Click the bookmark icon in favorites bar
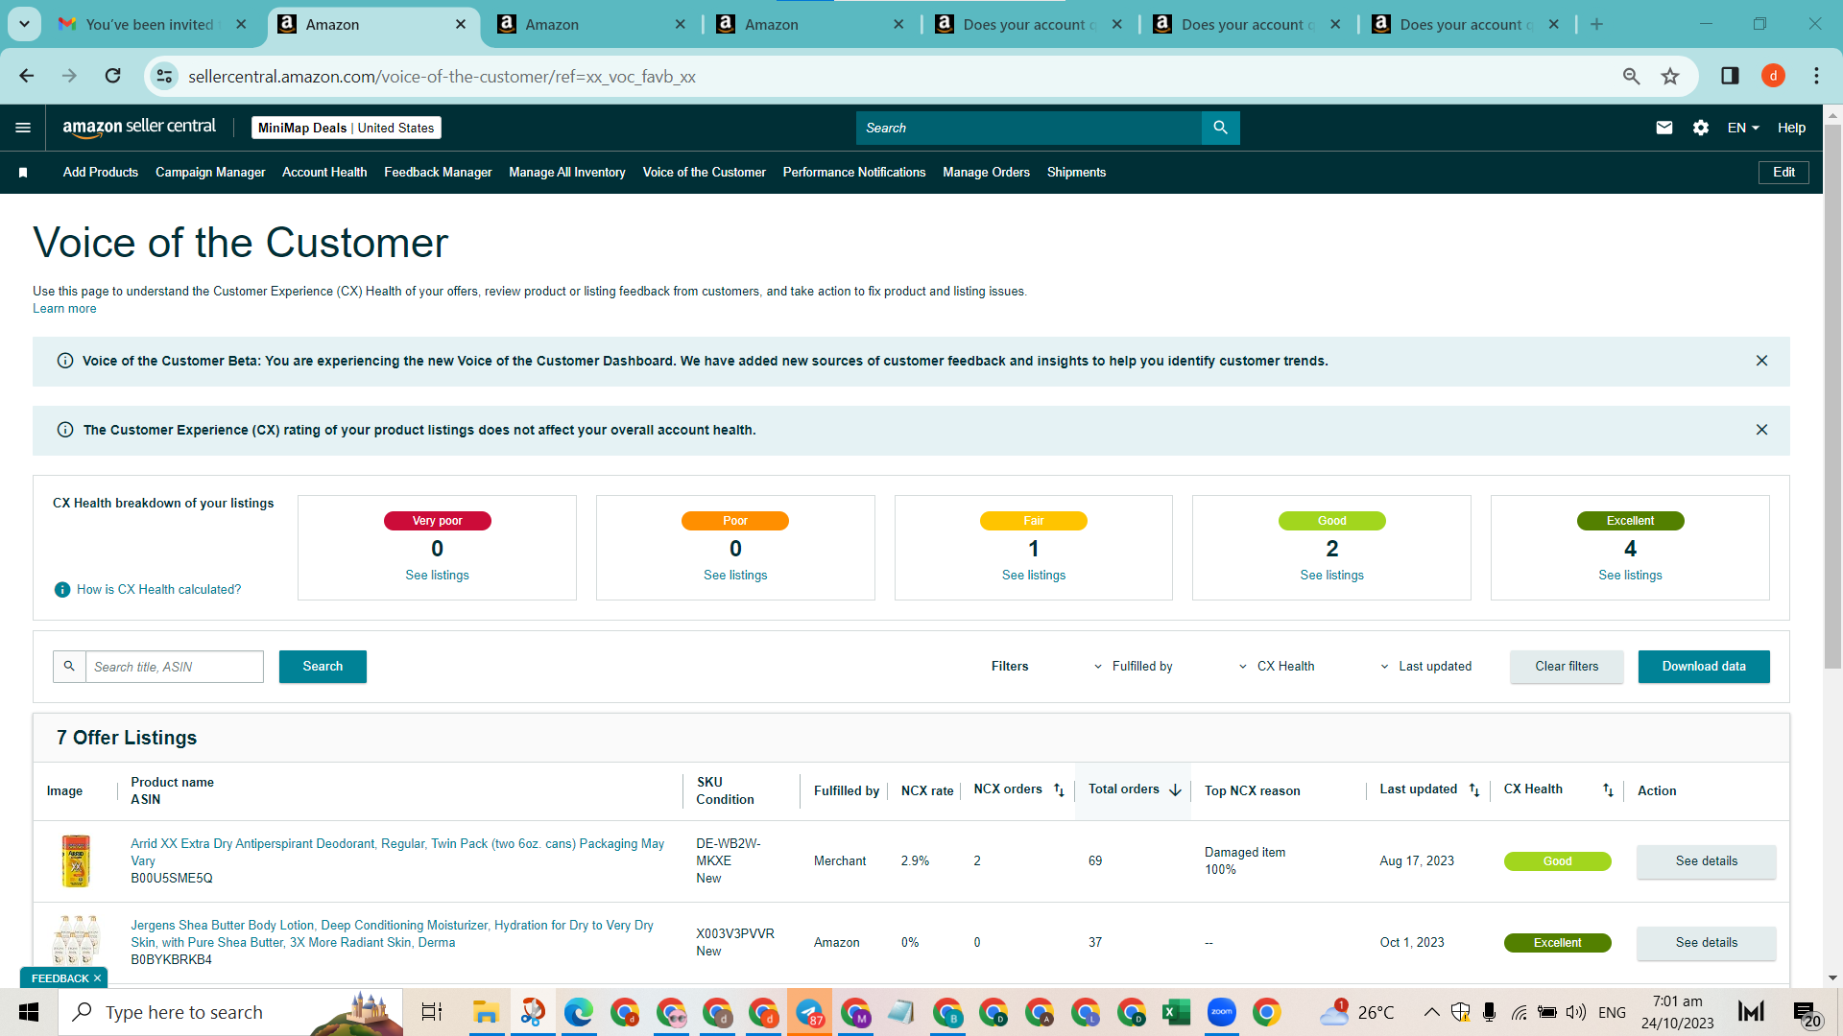The height and width of the screenshot is (1036, 1843). (23, 173)
